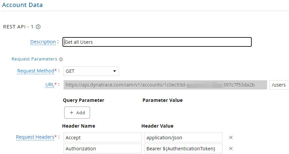
Task: Open the URL help label
Action: point(50,85)
